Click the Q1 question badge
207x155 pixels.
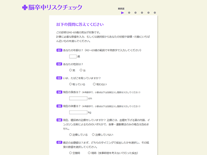pos(59,50)
